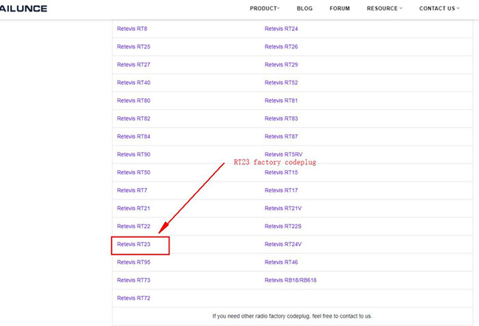Download the Retevis RT23 factory codeplug
Screen dimensions: 479x326
point(133,244)
